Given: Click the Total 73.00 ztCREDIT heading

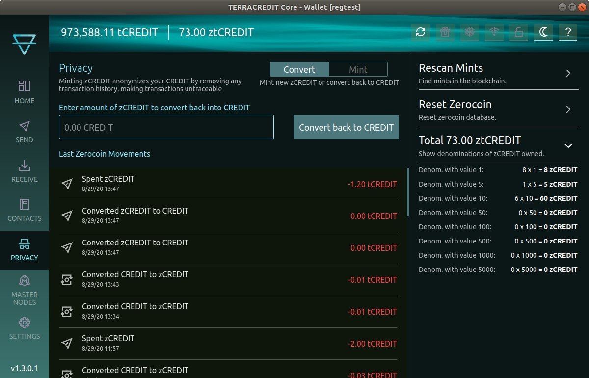Looking at the screenshot, I should [470, 140].
